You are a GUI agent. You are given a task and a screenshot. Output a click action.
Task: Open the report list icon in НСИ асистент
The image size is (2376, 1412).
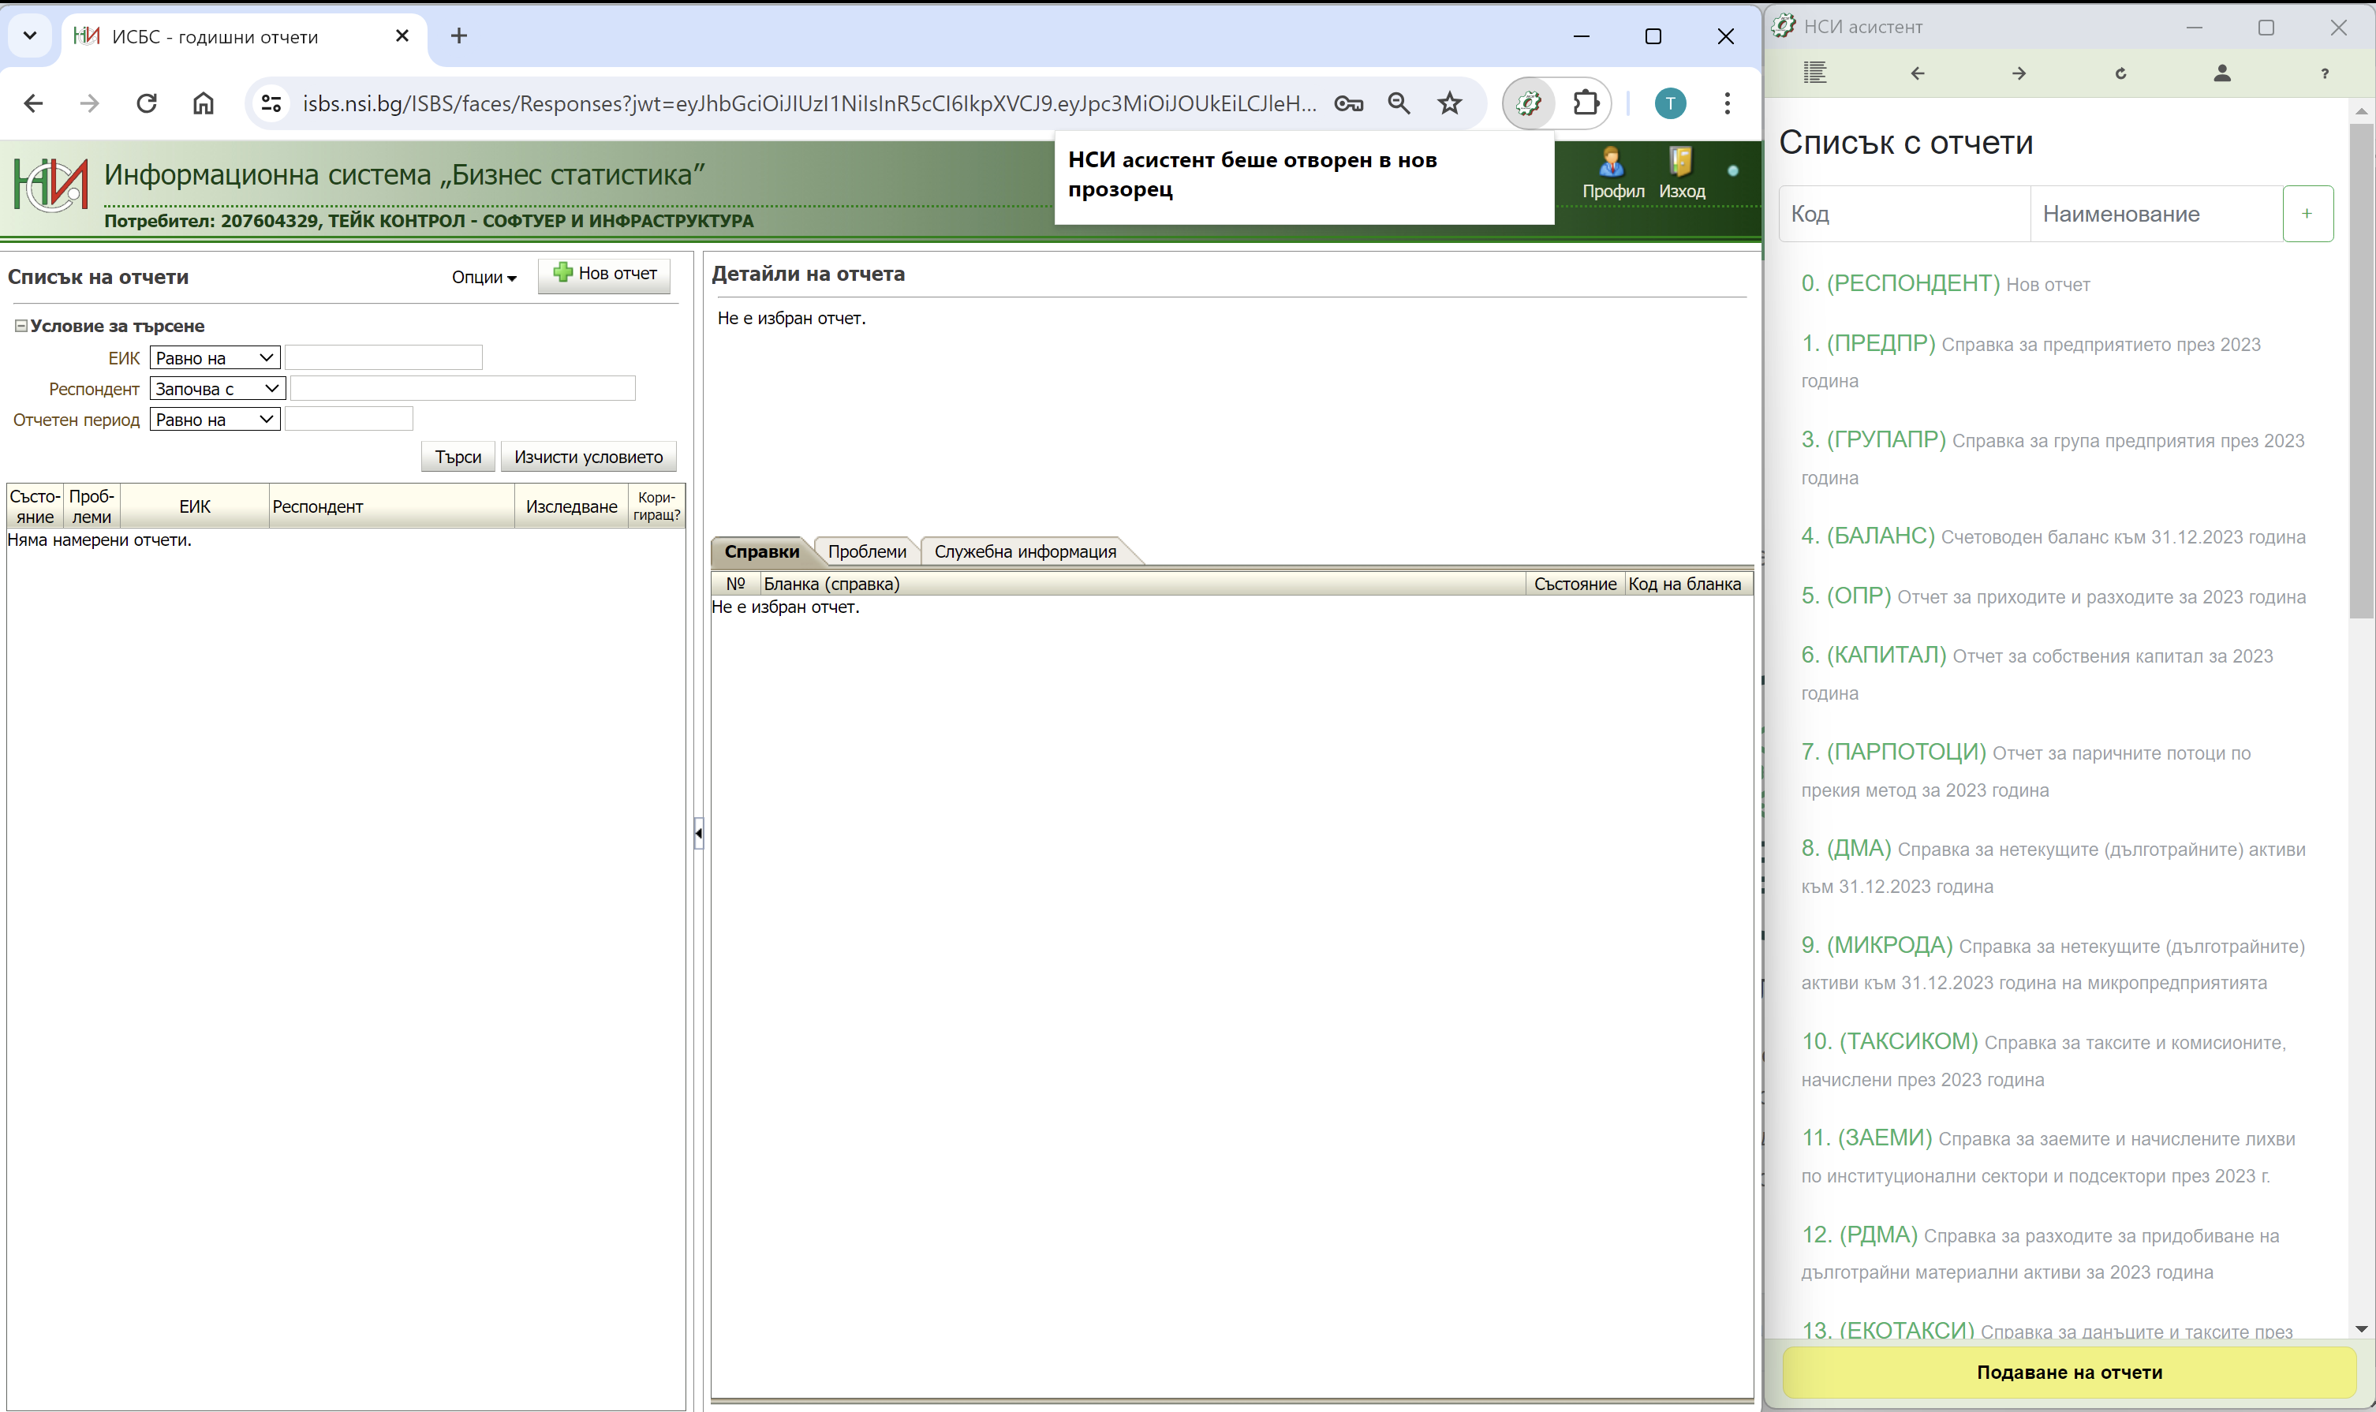coord(1814,73)
